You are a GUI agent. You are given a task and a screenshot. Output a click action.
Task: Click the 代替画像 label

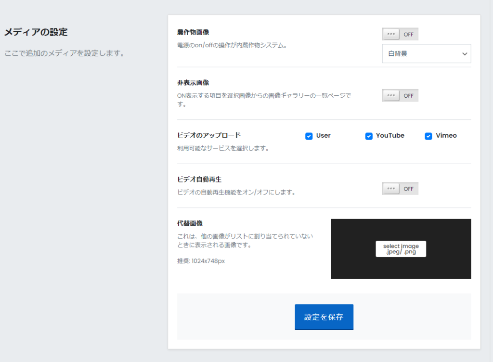190,223
